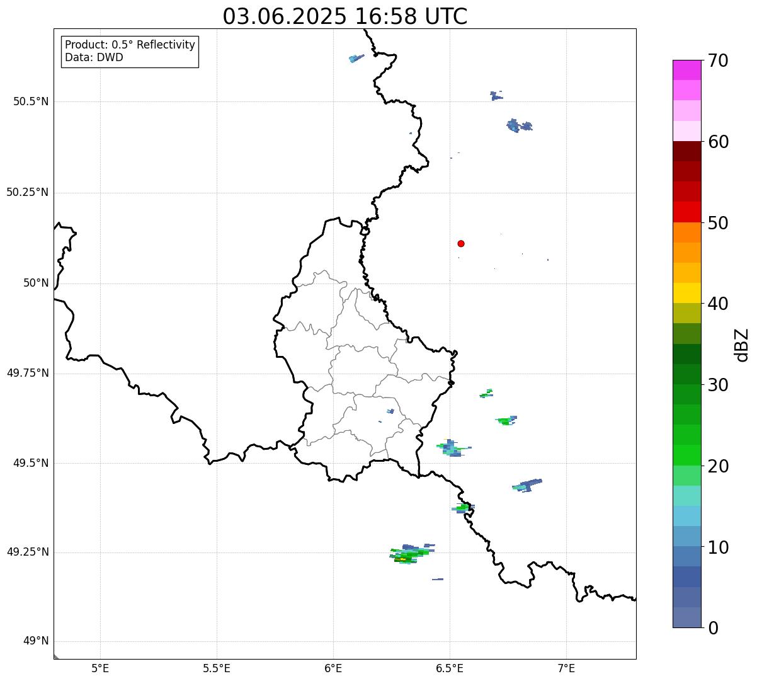
Task: Click the colorbar tick label 10
Action: tap(718, 547)
